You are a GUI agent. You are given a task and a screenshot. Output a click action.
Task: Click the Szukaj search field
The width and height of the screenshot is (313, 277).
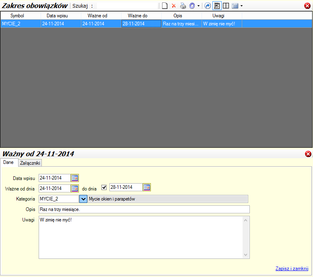127,6
